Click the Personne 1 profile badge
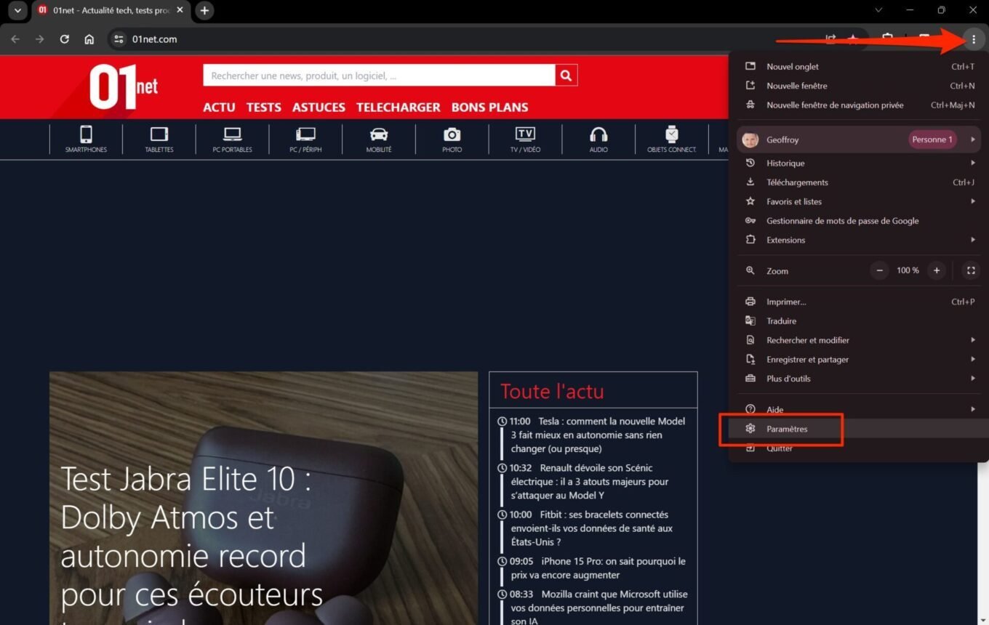Screen dimensions: 989x625 (932, 140)
